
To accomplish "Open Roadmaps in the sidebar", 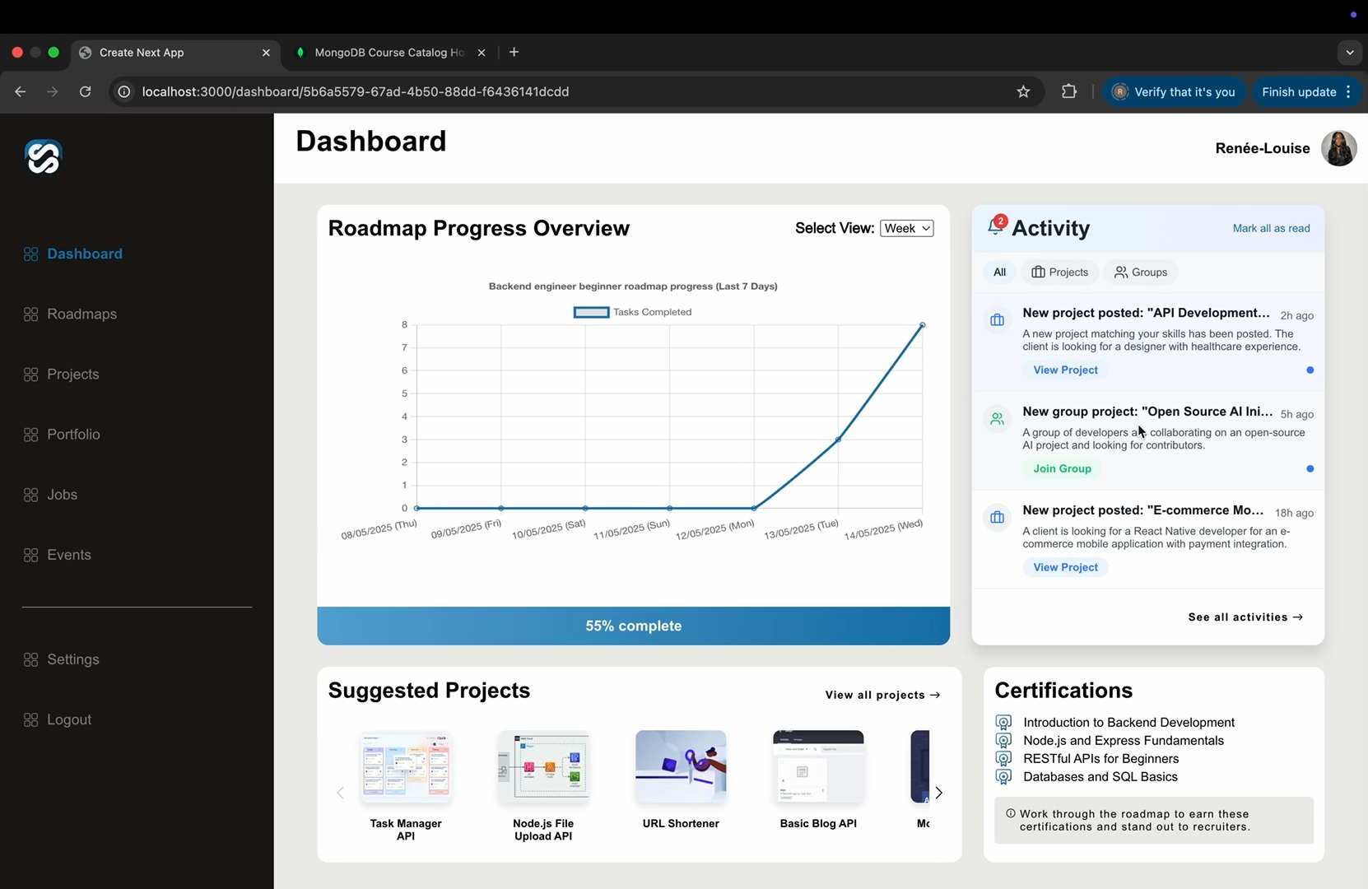I will [81, 314].
